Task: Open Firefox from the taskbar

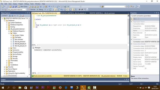Action: click(60, 88)
